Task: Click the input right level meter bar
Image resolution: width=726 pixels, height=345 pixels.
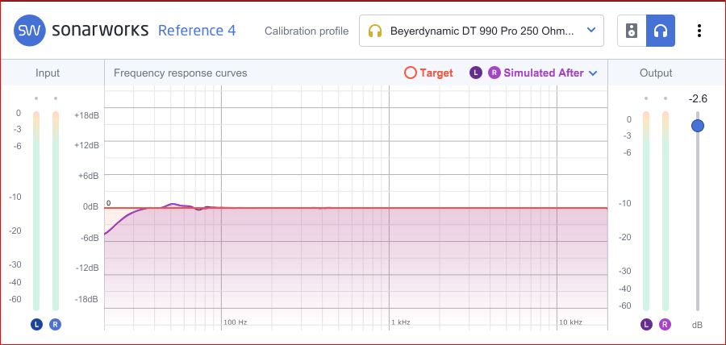Action: 56,211
